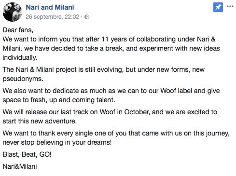Click the line 'last track on Woof in October'
This screenshot has width=236, height=176.
pos(110,112)
